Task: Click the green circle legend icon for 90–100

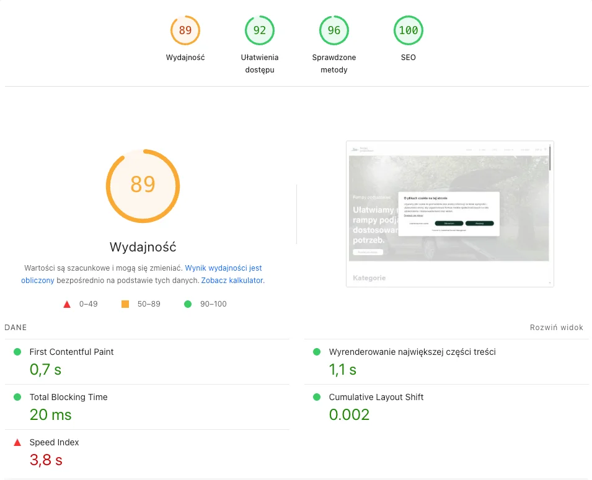Action: pos(188,304)
